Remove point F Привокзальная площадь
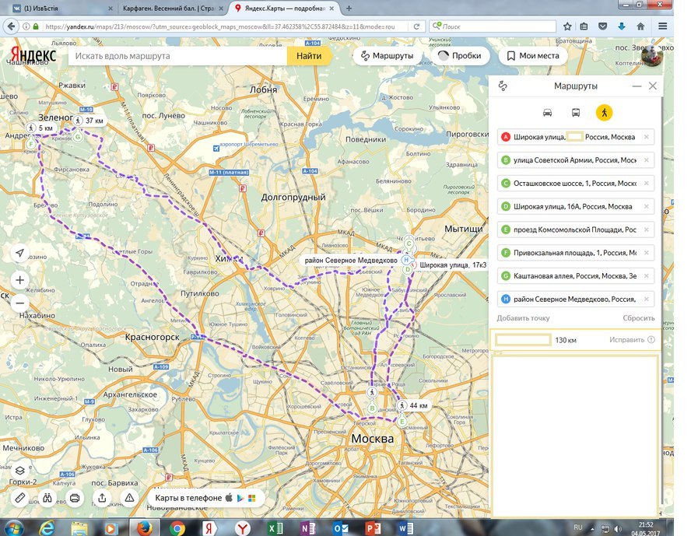The height and width of the screenshot is (536, 691). [x=647, y=253]
